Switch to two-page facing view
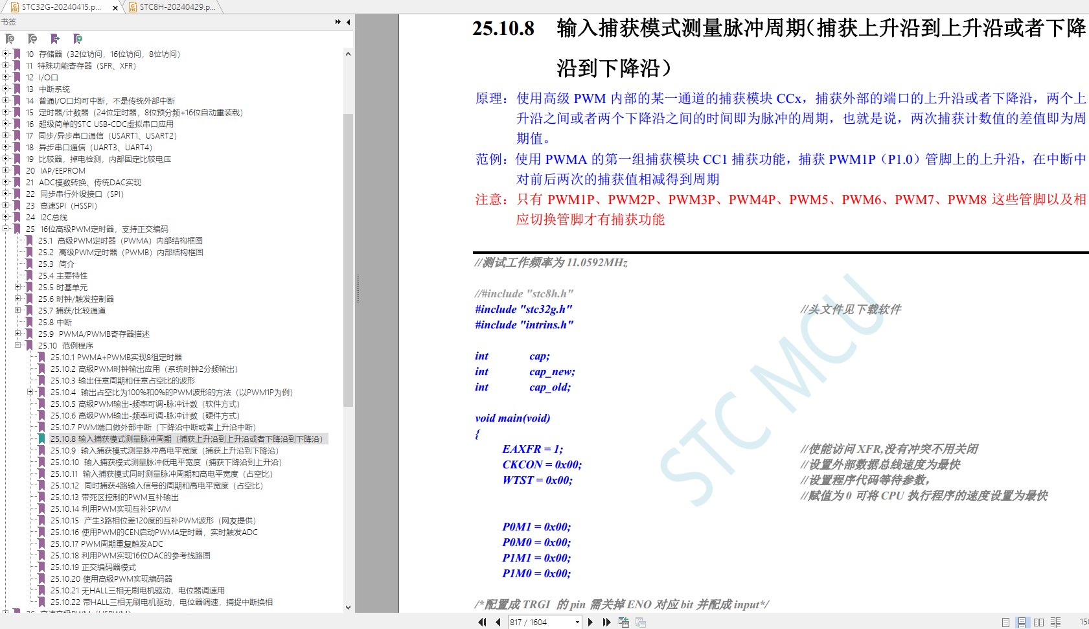The height and width of the screenshot is (629, 1089). 1038,622
